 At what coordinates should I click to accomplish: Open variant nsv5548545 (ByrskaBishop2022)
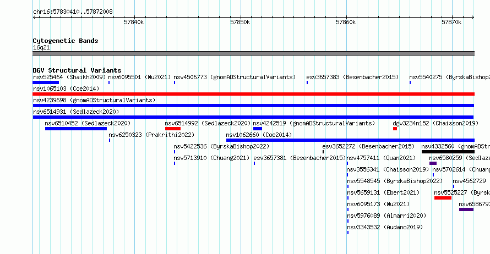click(x=395, y=181)
